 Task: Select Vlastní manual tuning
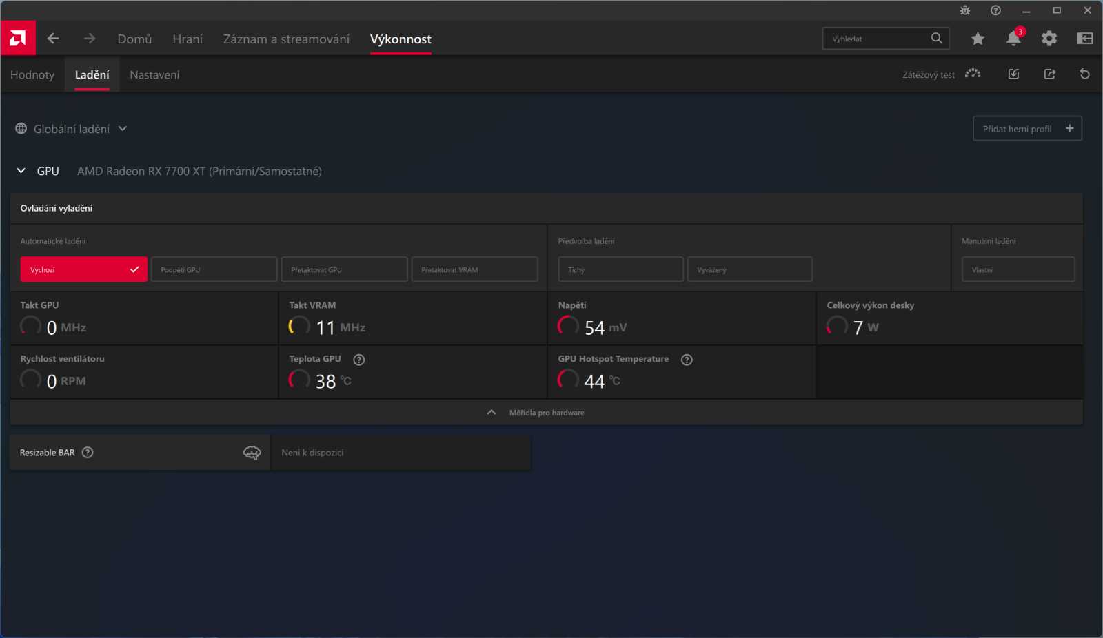click(x=1018, y=269)
